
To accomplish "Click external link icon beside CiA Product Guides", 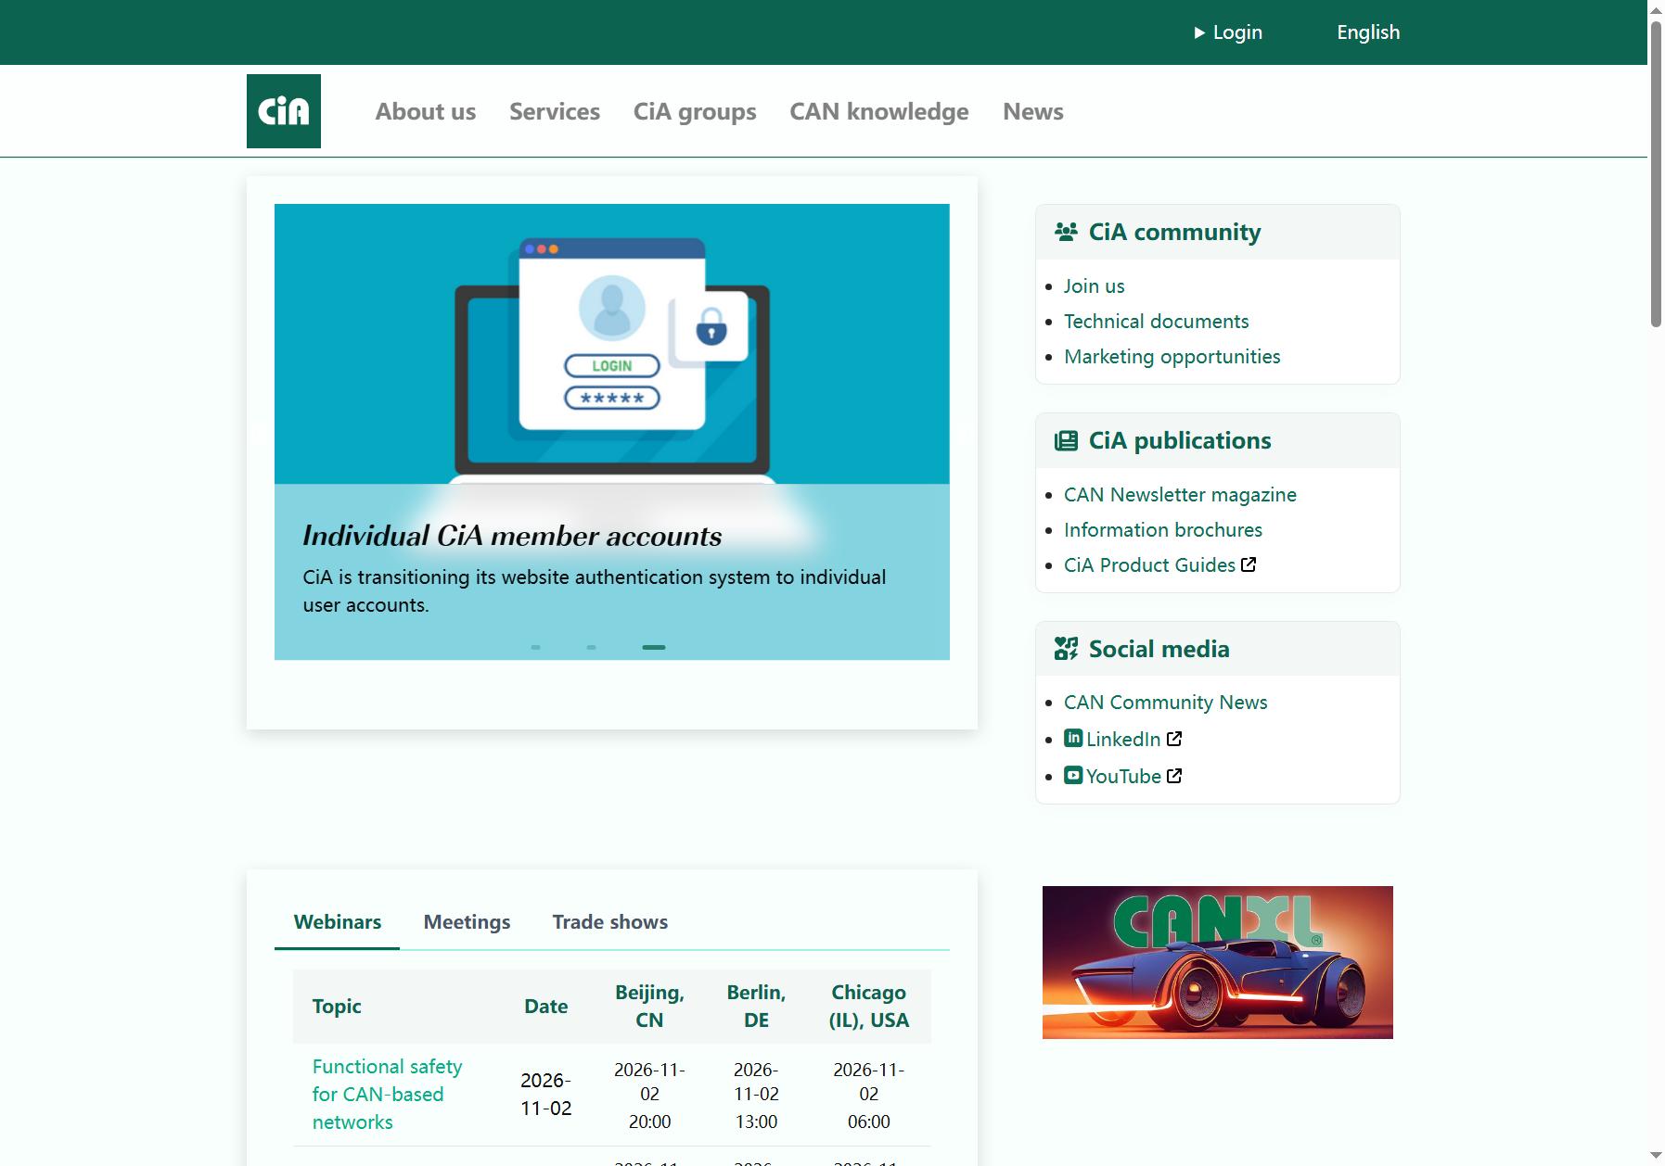I will click(1249, 564).
